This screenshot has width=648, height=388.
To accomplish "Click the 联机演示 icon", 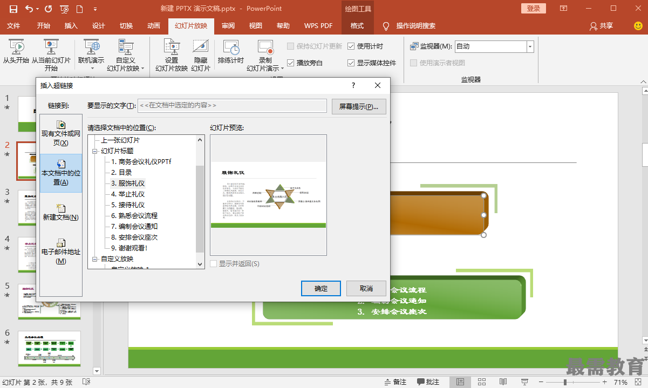I will click(x=91, y=47).
